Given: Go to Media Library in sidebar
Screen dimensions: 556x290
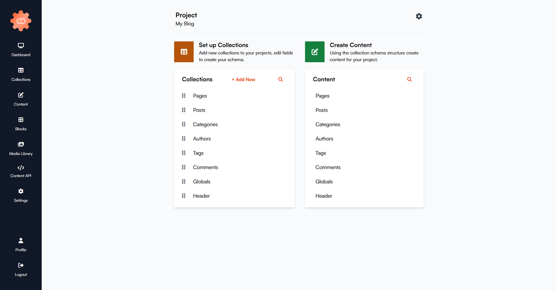Looking at the screenshot, I should (x=21, y=148).
